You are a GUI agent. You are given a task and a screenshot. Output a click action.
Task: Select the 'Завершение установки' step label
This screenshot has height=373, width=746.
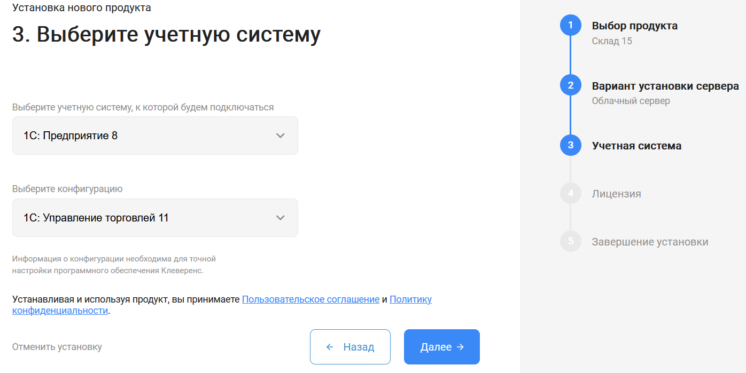point(650,242)
